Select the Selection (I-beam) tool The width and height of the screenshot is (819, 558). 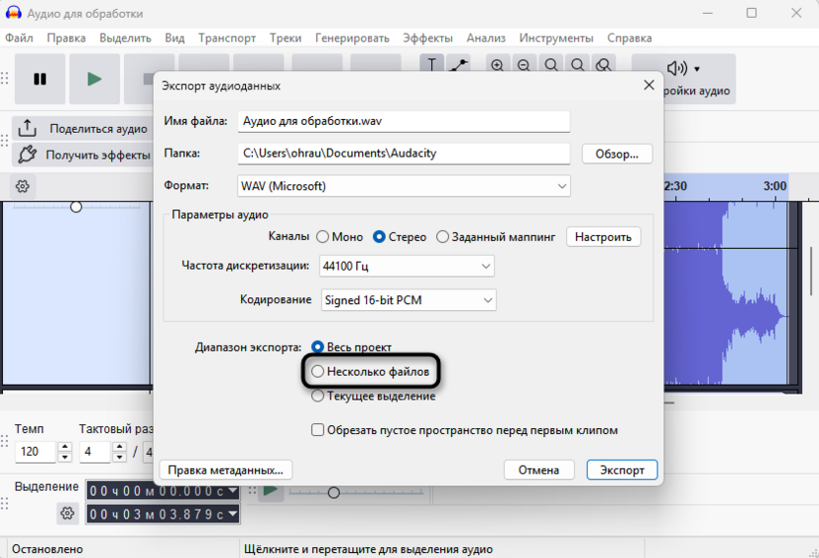coord(431,64)
